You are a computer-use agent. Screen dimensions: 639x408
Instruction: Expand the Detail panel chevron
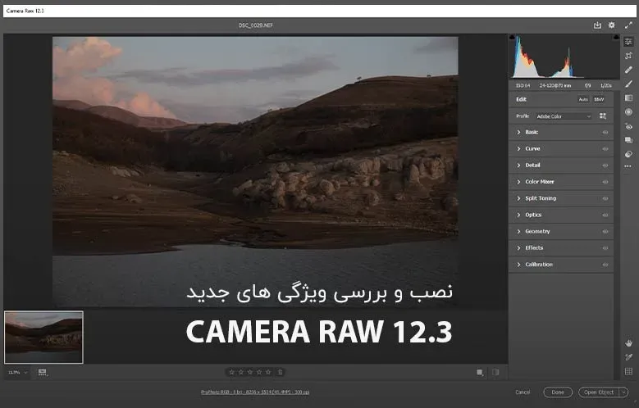tap(518, 165)
